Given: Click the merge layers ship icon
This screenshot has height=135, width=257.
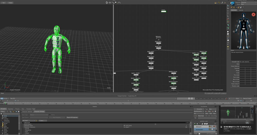Looking at the screenshot, I should coord(203,124).
